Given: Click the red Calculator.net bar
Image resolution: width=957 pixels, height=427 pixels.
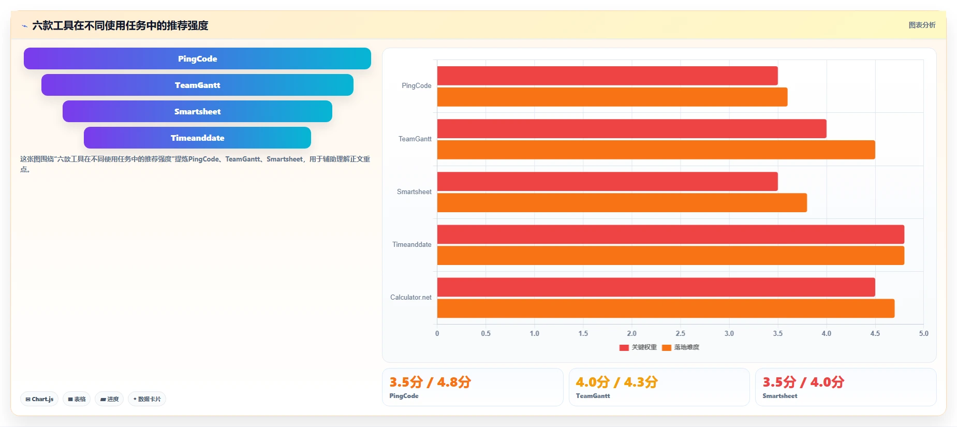Looking at the screenshot, I should (x=656, y=287).
